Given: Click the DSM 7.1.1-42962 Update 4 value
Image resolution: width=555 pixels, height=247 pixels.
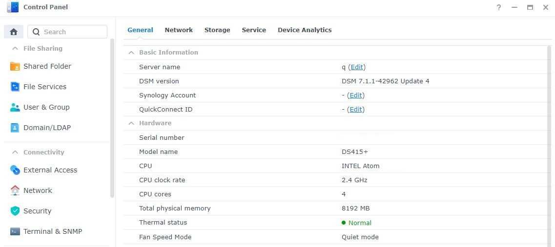Looking at the screenshot, I should (386, 81).
